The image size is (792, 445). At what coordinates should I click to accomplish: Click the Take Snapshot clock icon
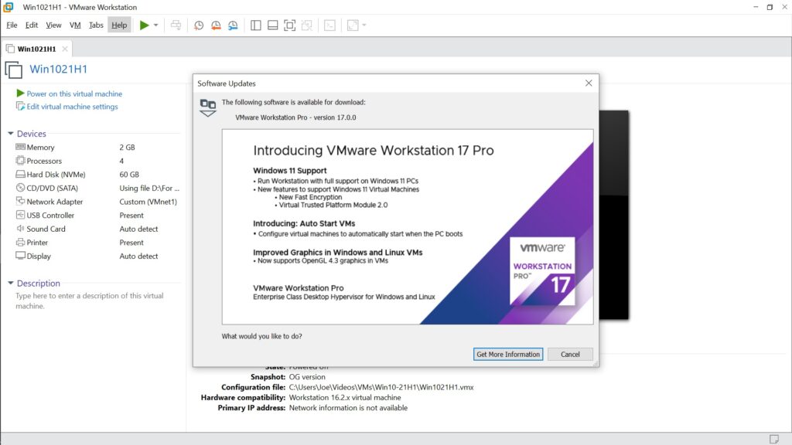(199, 25)
